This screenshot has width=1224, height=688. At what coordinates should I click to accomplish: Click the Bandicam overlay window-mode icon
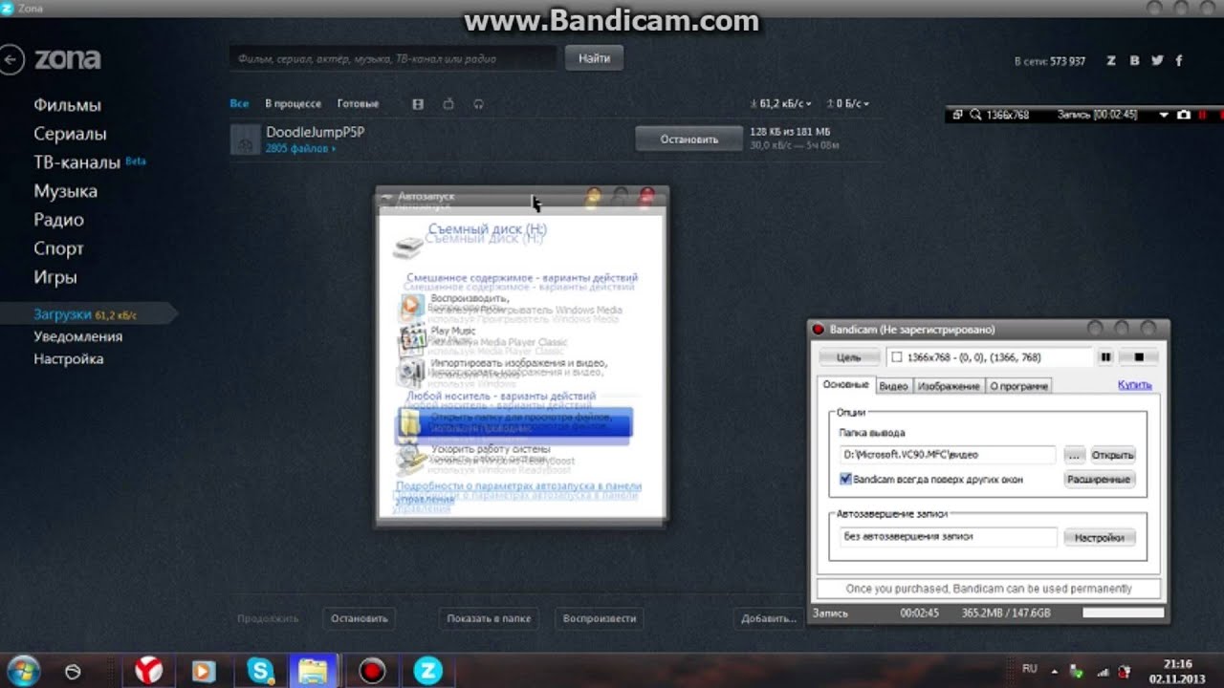click(958, 115)
